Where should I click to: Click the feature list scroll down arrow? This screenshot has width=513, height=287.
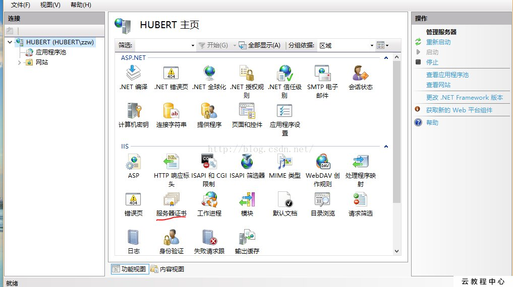tap(396, 251)
